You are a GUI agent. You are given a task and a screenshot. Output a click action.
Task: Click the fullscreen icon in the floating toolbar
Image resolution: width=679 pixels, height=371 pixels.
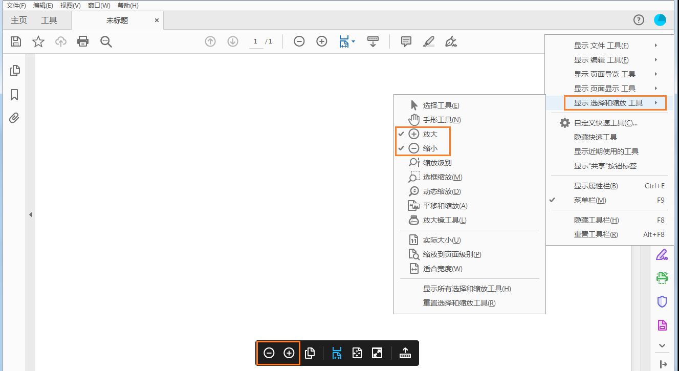coord(377,353)
